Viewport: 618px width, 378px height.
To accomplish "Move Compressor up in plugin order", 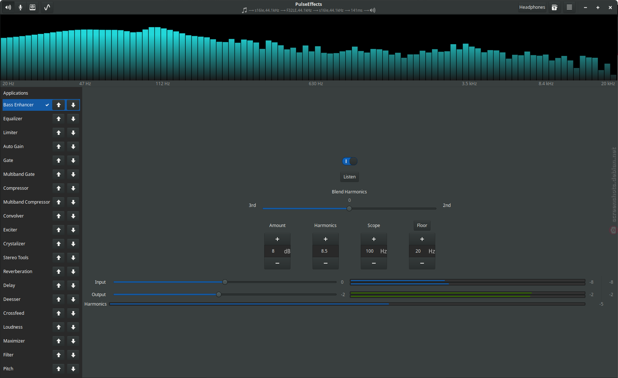I will [58, 188].
